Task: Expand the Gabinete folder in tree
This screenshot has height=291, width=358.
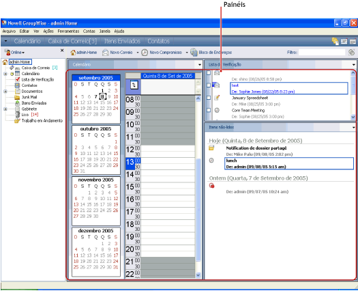Action: 5,109
